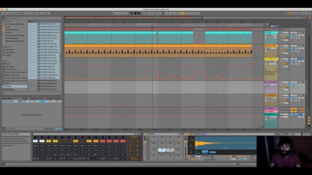Collapse the cyan track with fold arrow
Image resolution: width=312 pixels, height=175 pixels.
[x=266, y=33]
